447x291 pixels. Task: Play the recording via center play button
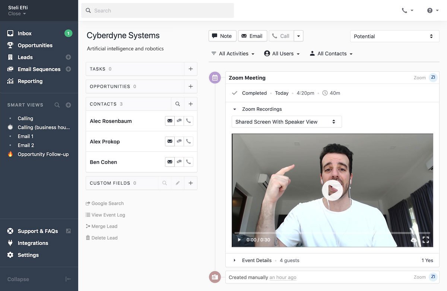[332, 190]
